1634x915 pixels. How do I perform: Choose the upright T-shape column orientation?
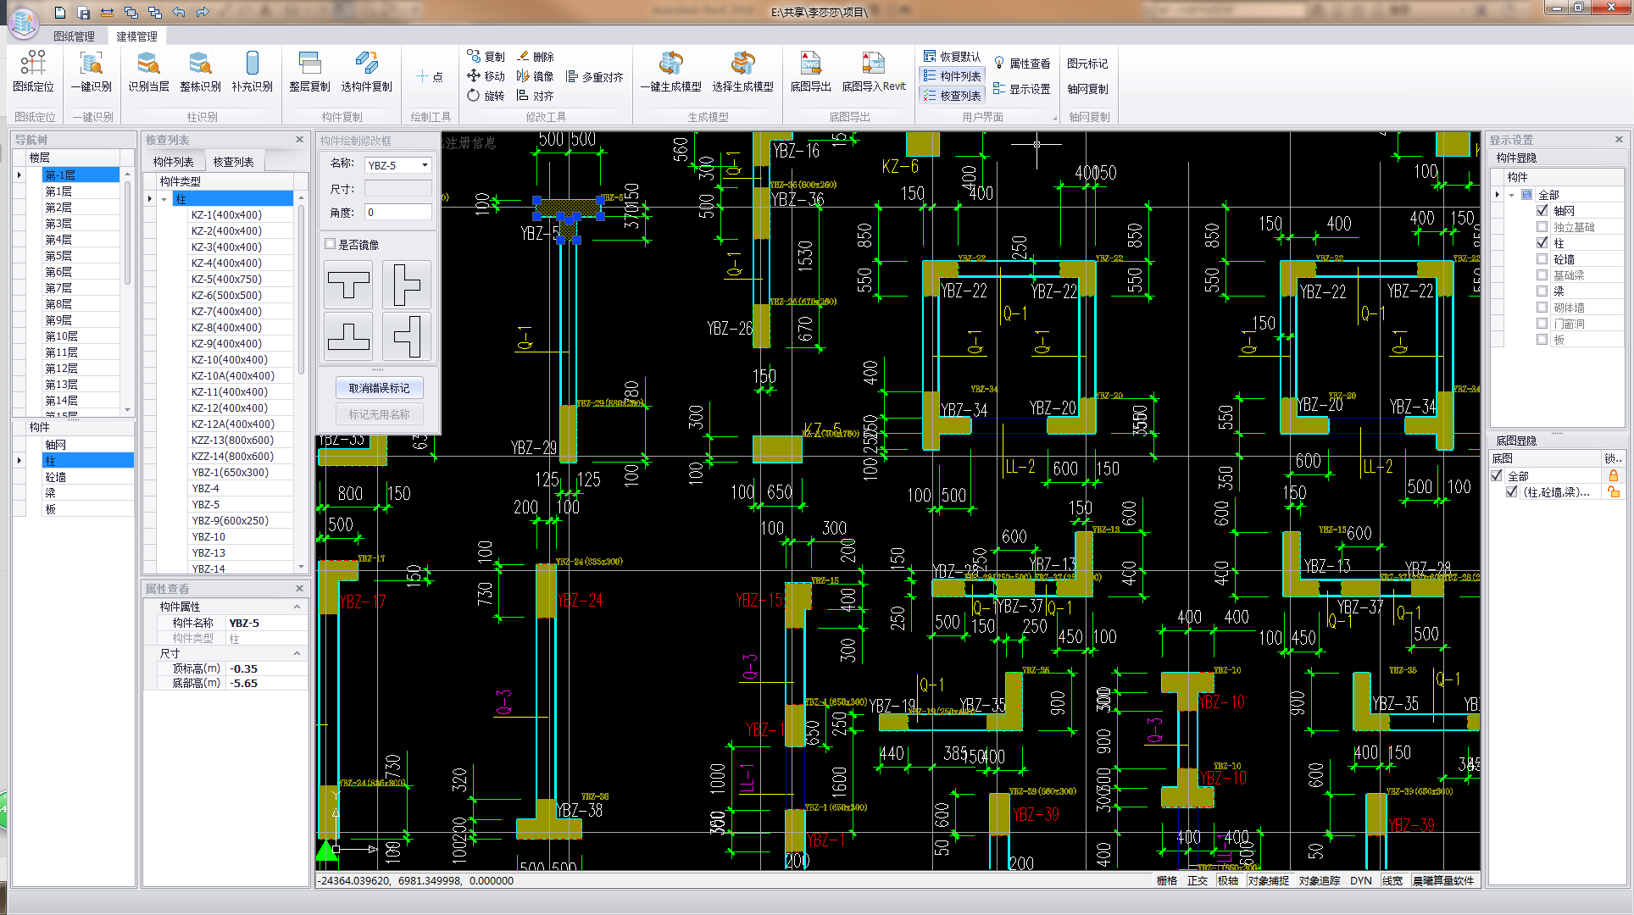pyautogui.click(x=348, y=285)
